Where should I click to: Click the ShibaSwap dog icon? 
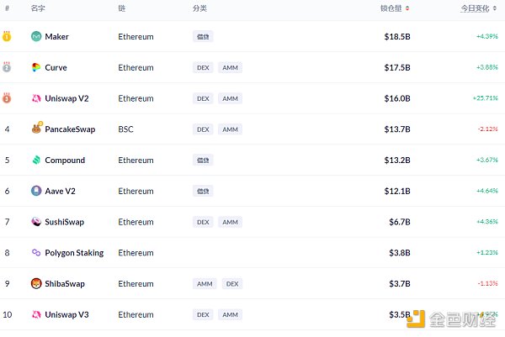coord(36,283)
